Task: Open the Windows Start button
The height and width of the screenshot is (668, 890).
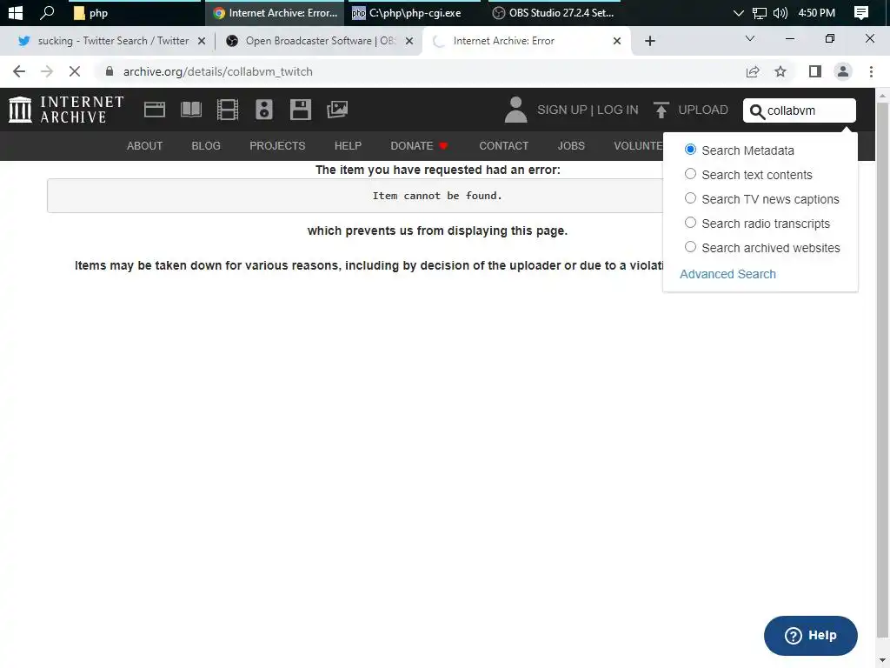Action: point(16,12)
